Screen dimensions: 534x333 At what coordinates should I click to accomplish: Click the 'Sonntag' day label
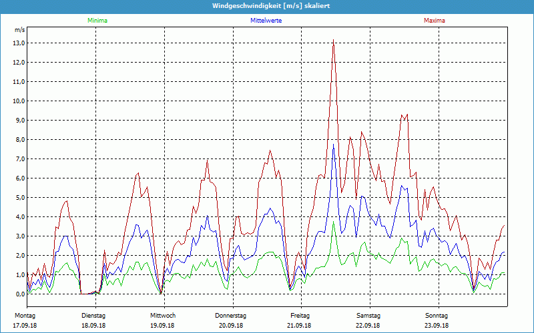click(437, 316)
